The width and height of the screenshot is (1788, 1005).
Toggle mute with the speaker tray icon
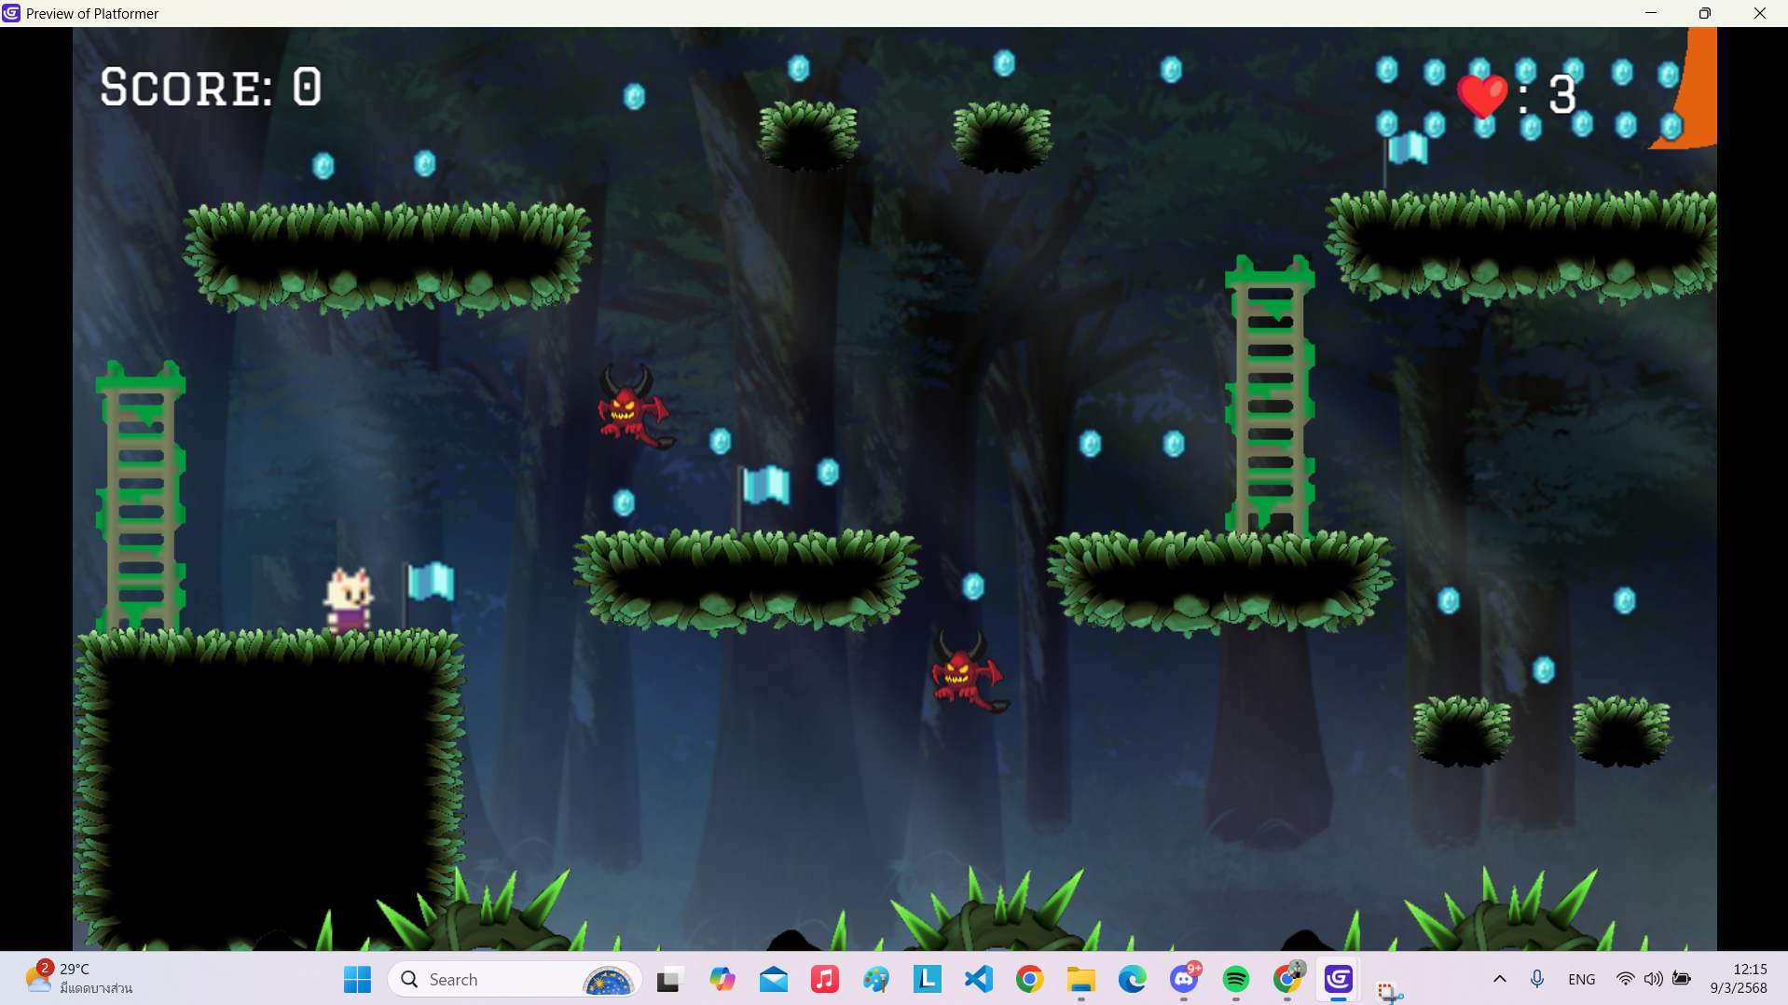[1654, 980]
